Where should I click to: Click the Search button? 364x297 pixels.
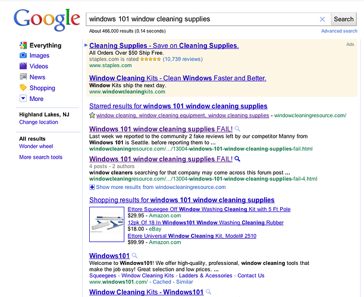(x=344, y=19)
